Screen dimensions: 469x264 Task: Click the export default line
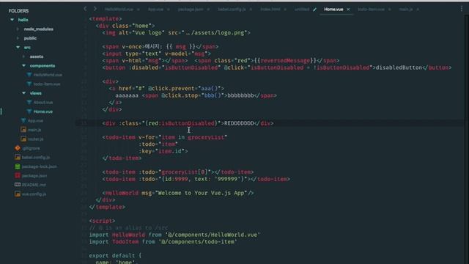(x=115, y=256)
